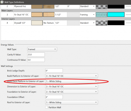Click the Foundation Offset input field
This screenshot has height=111, width=131.
point(54,97)
